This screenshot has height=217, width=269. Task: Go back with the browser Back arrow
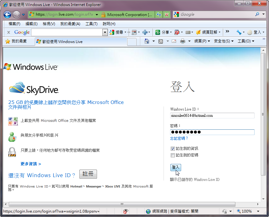point(8,14)
